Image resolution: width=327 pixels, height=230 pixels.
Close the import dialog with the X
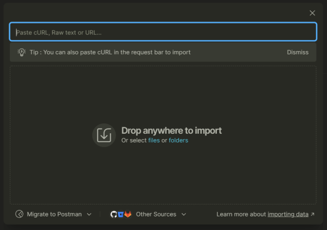[312, 13]
